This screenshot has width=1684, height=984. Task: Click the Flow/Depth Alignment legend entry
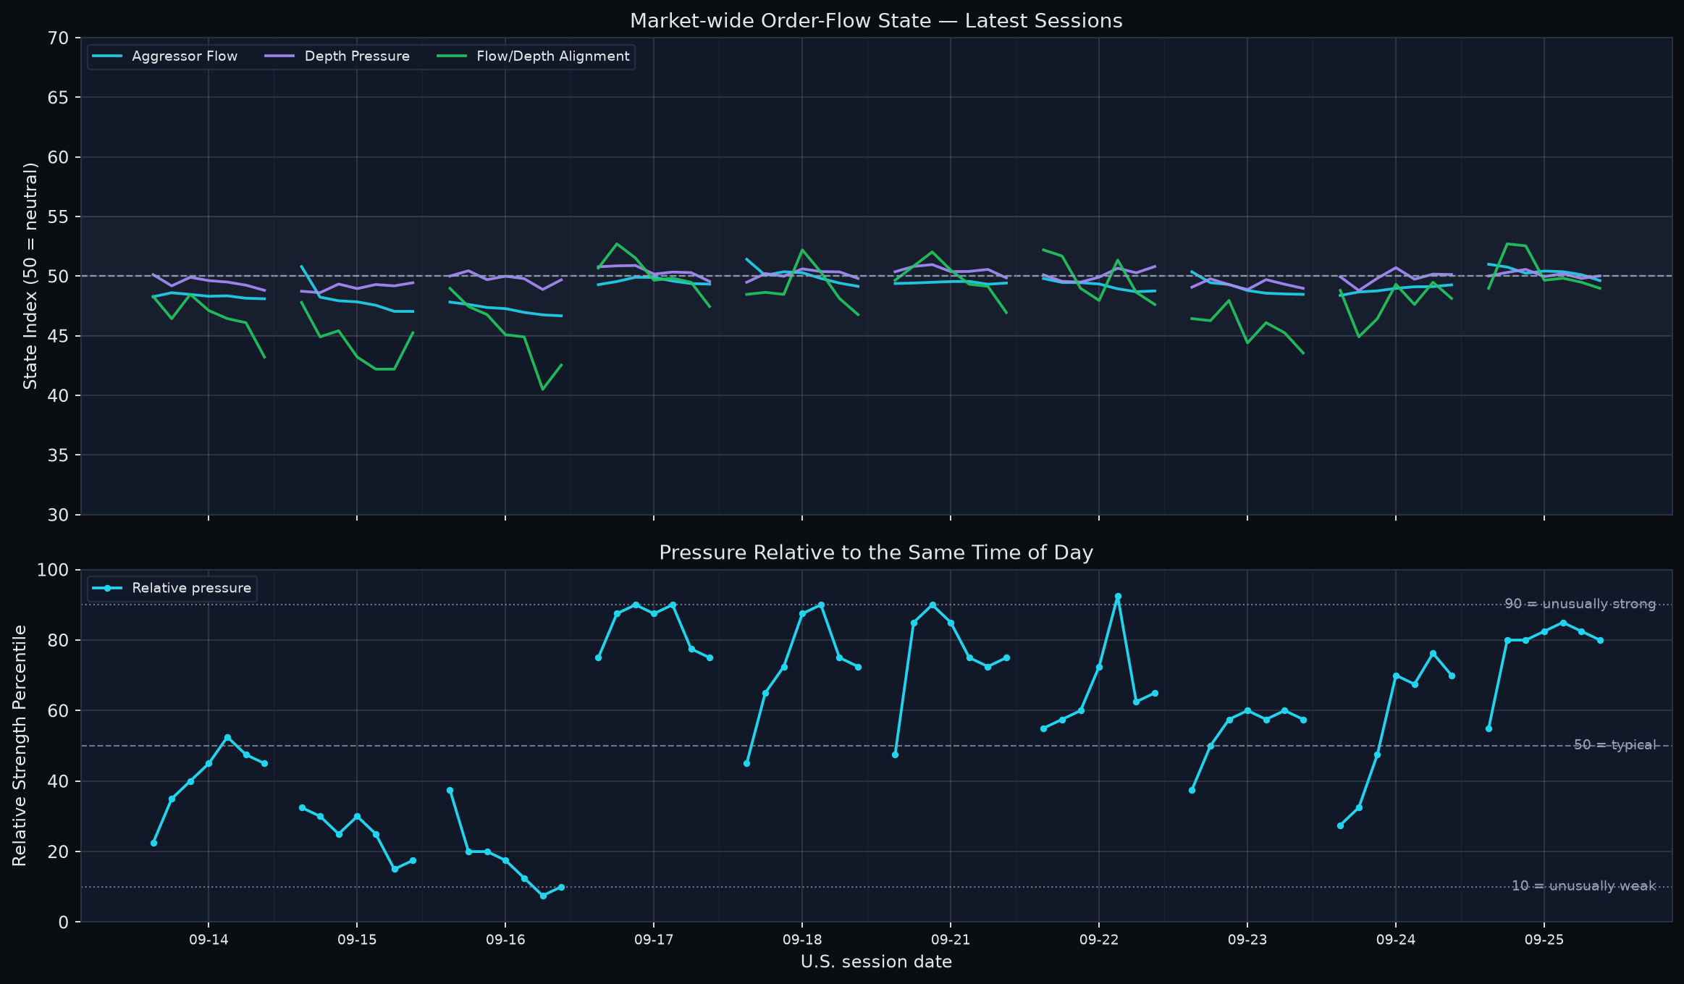534,56
